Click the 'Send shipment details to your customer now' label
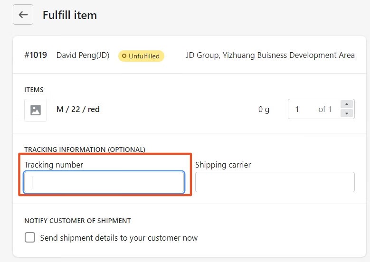 (119, 238)
